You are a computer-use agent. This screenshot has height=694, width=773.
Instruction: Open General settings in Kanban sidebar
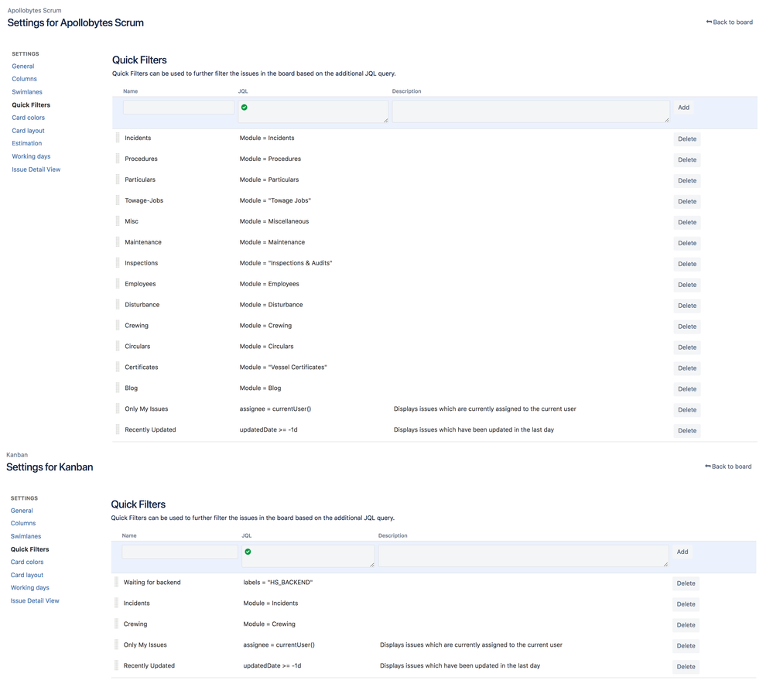coord(22,511)
